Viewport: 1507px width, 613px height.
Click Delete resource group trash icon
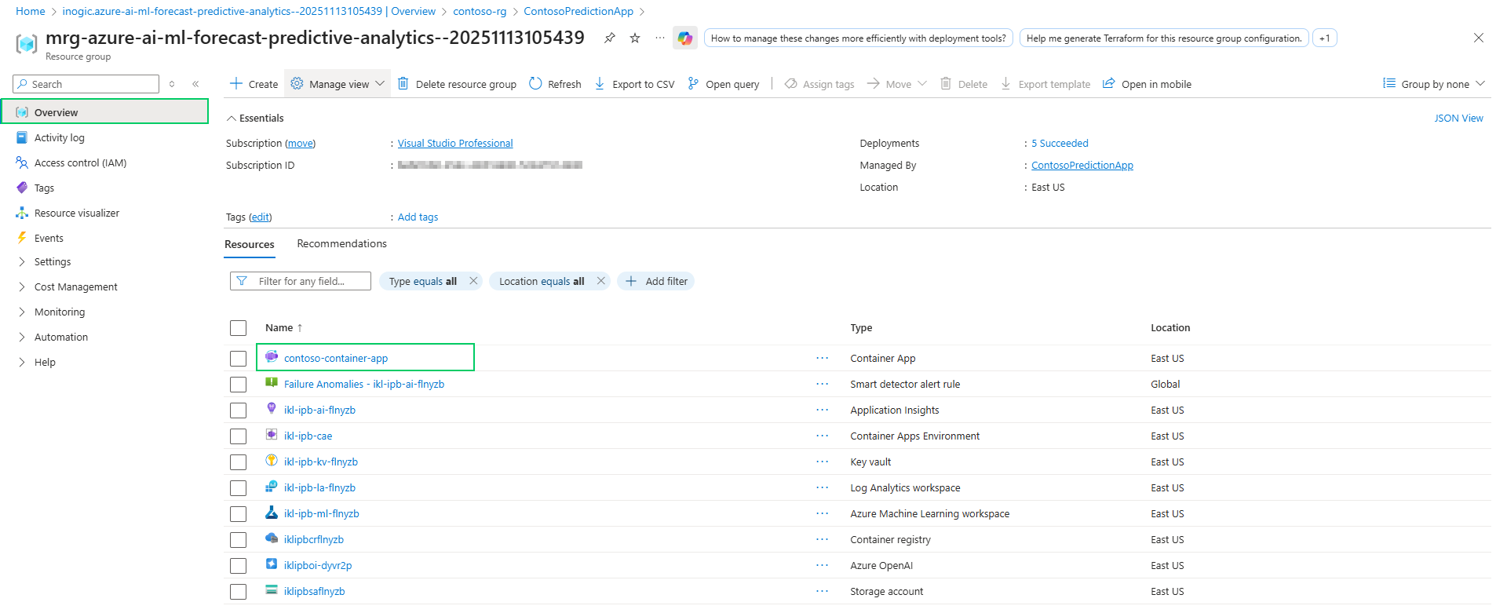403,84
